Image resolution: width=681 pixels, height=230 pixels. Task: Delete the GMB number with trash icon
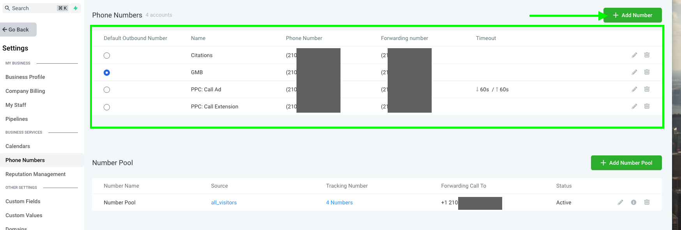click(647, 72)
